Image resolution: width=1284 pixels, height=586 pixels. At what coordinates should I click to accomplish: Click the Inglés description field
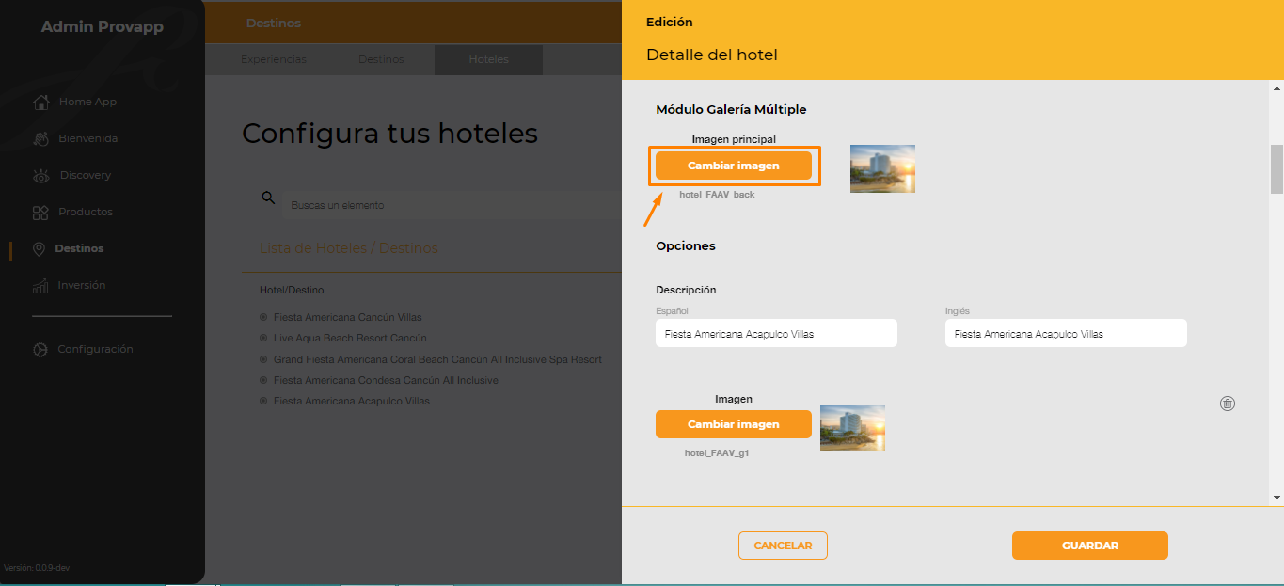(x=1066, y=333)
